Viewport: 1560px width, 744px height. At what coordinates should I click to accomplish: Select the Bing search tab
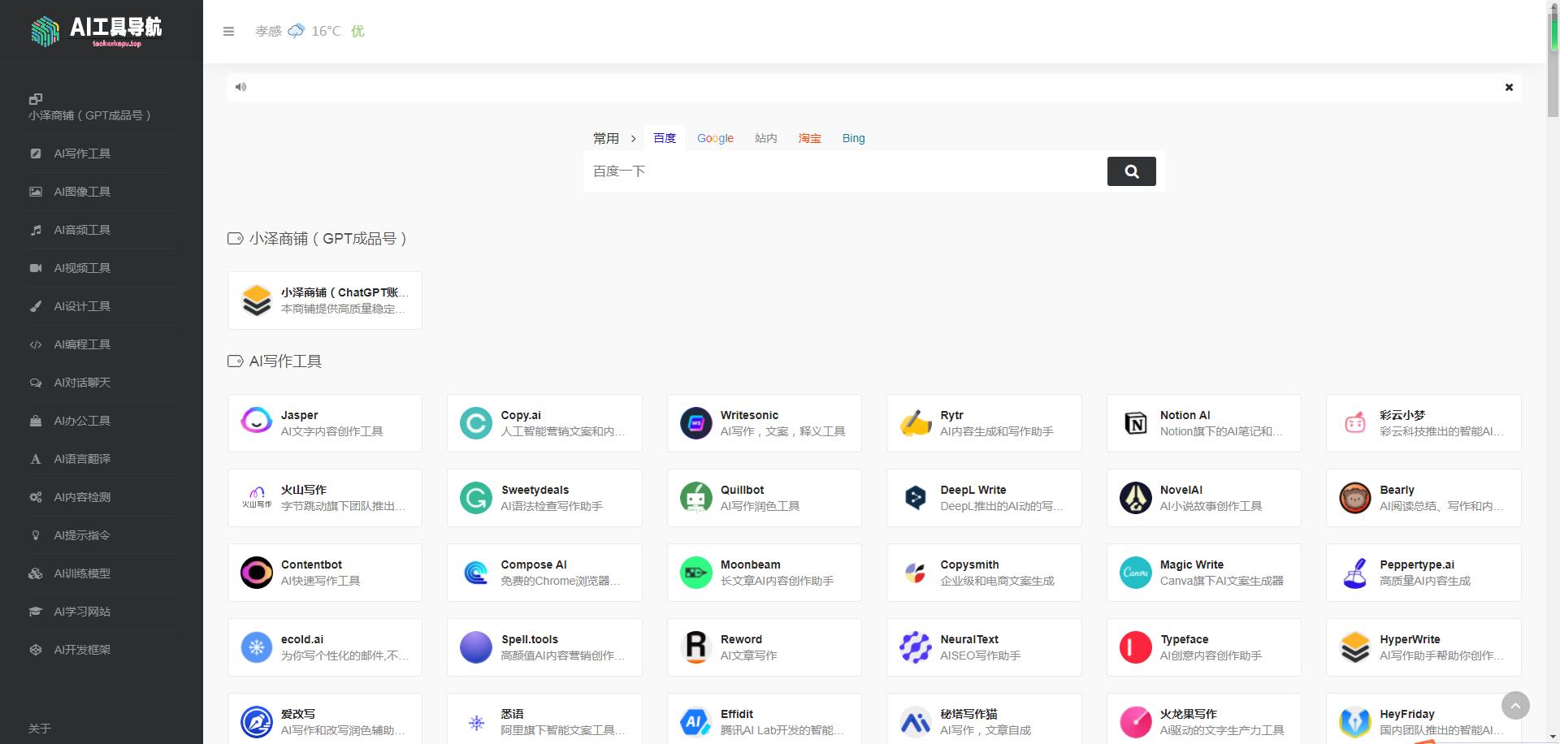click(x=853, y=139)
